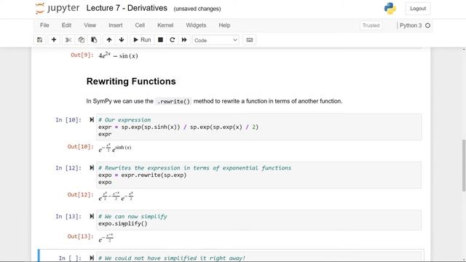466x262 pixels.
Task: Click the .rewrite() inline code text
Action: pos(173,101)
